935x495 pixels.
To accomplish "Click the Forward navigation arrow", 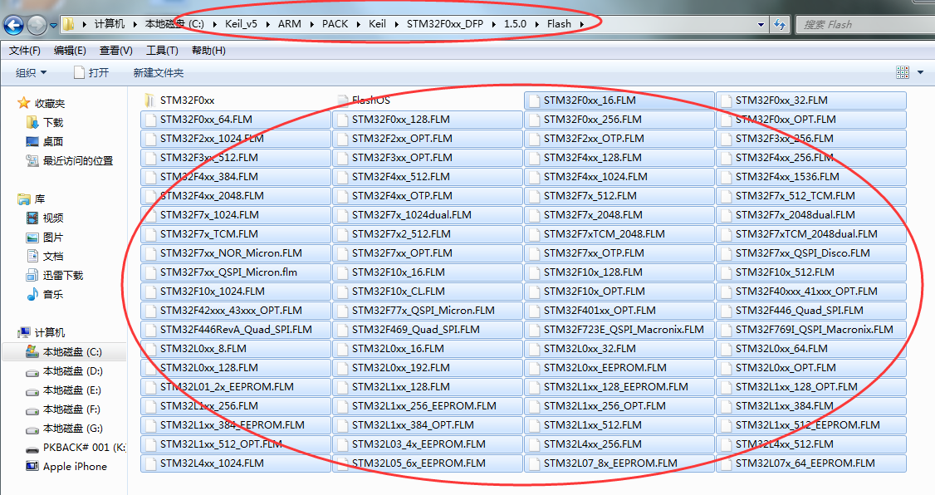I will pyautogui.click(x=37, y=25).
